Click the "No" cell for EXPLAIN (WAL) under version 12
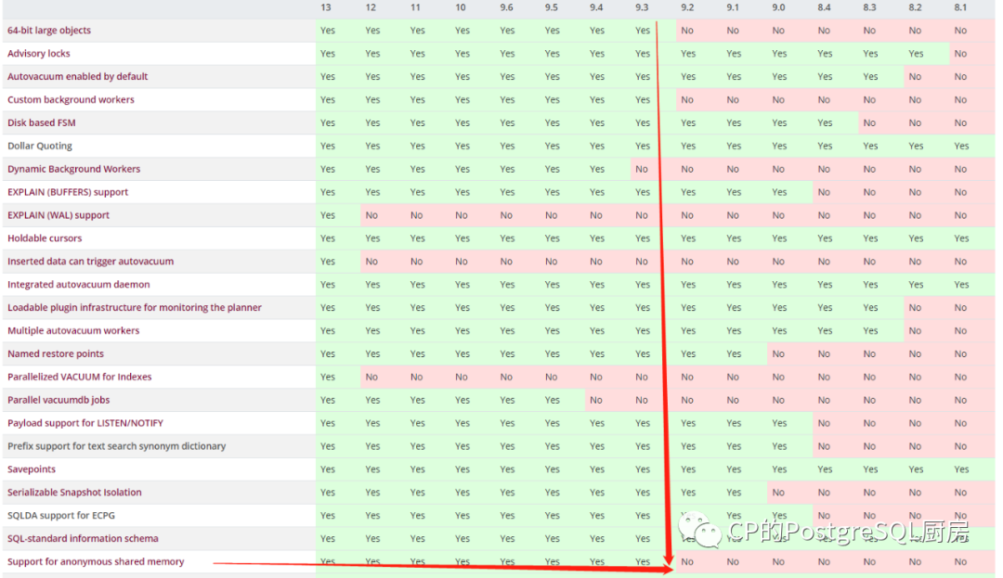 pos(372,215)
